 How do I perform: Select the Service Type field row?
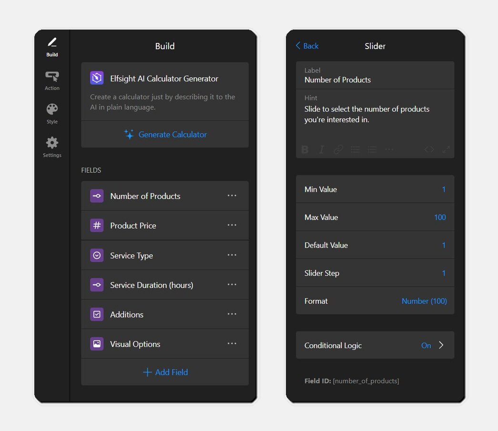(x=165, y=255)
